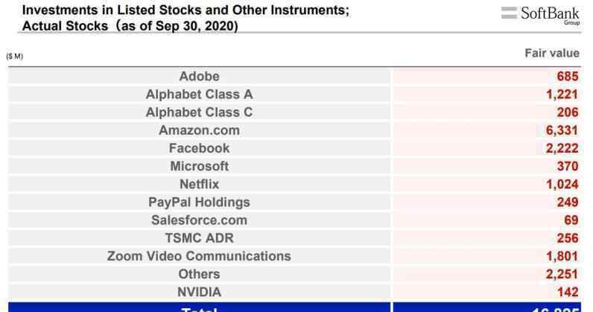Click the SoftBank Group logo

tap(540, 16)
